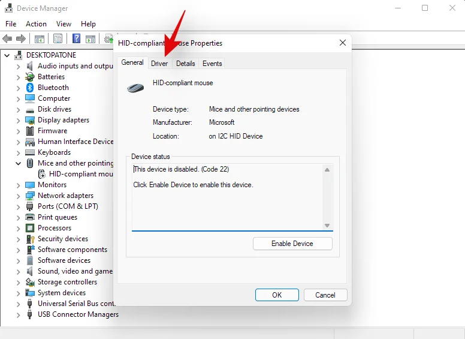Screen dimensions: 465x339
Task: Click the Mice and other pointing devices icon
Action: pos(29,163)
